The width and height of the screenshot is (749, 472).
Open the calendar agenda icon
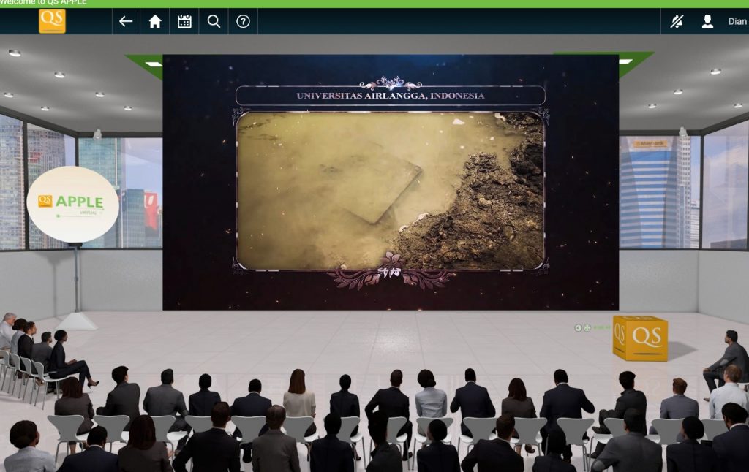[184, 21]
